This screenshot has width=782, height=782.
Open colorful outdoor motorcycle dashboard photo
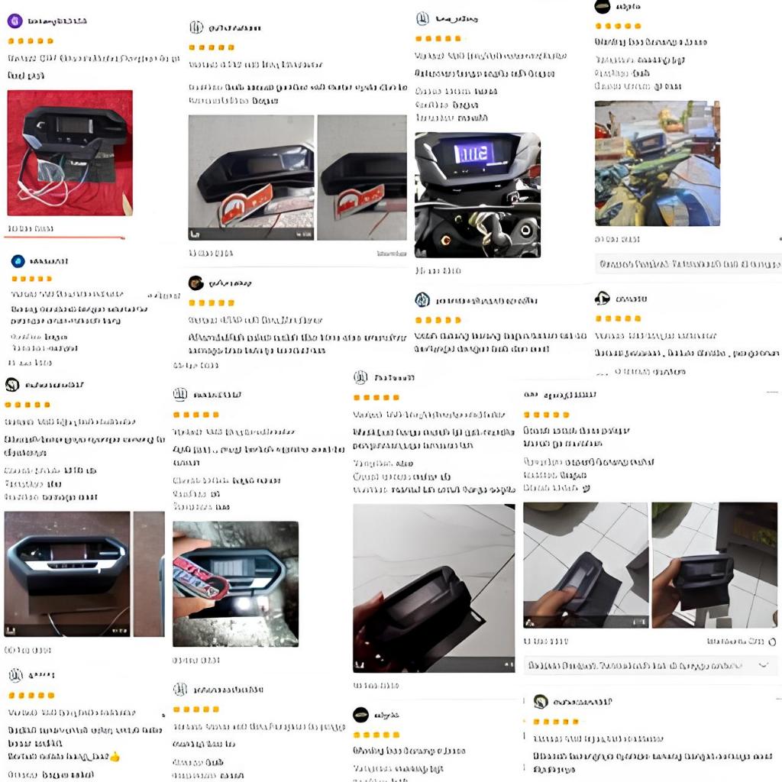[658, 163]
